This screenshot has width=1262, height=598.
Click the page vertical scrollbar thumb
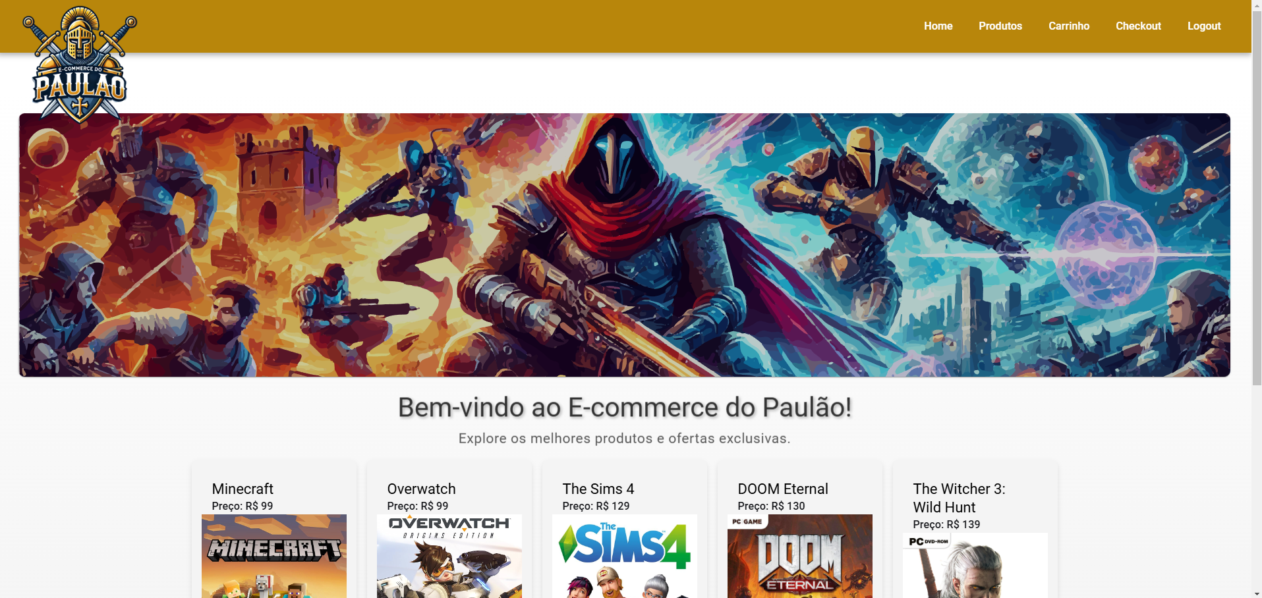(1257, 198)
